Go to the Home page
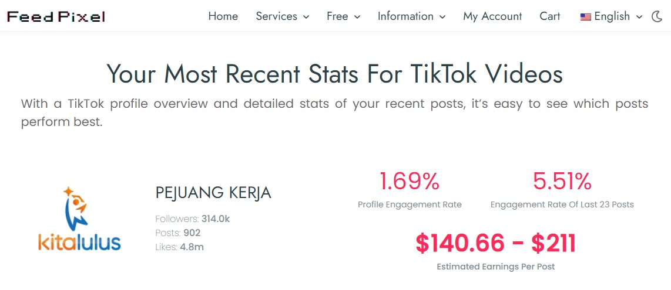Image resolution: width=671 pixels, height=290 pixels. click(223, 16)
